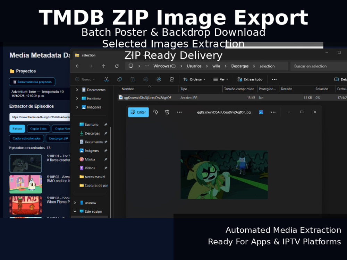347x260 pixels.
Task: Open the Explorer toolbar more options ellipsis
Action: pyautogui.click(x=274, y=79)
